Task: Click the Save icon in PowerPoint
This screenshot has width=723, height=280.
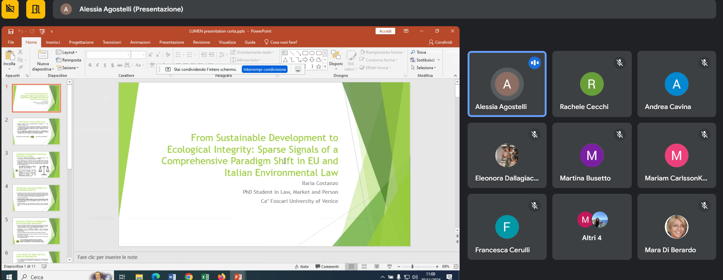Action: click(11, 32)
